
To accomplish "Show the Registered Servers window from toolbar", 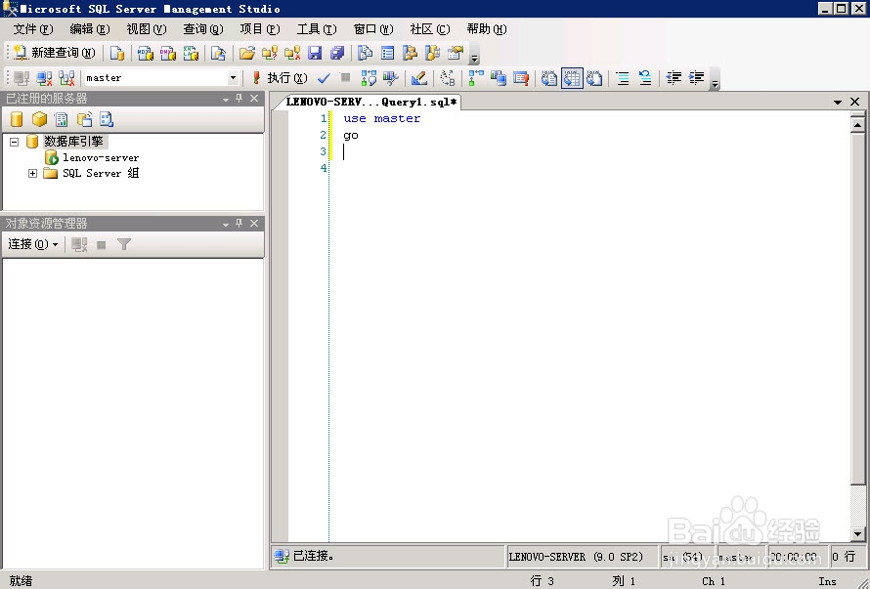I will [365, 53].
